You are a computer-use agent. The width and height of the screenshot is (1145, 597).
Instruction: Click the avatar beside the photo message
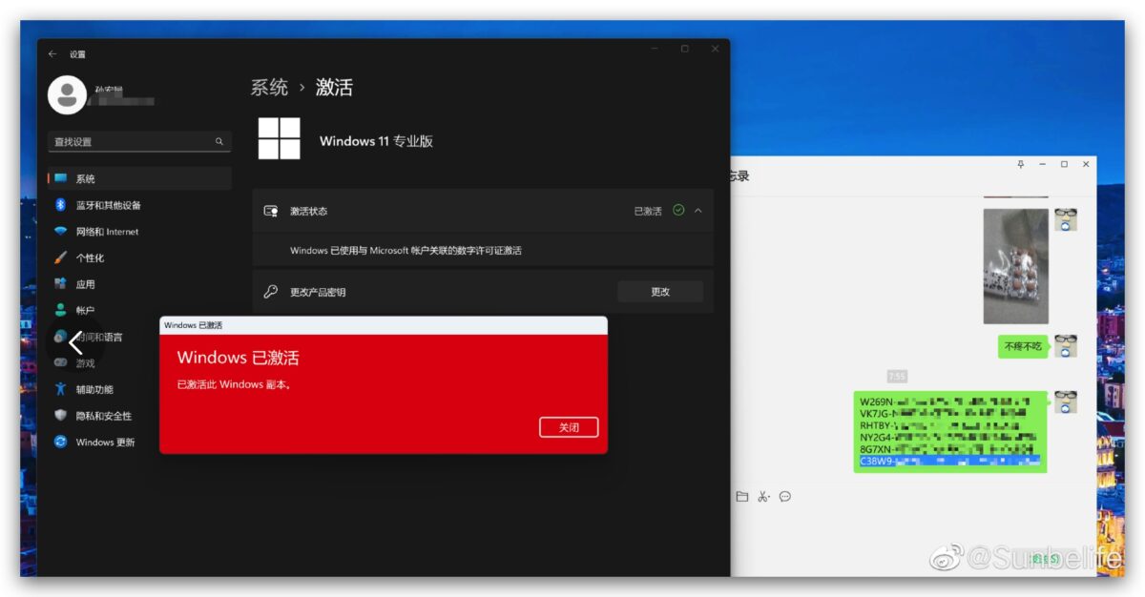(x=1066, y=219)
